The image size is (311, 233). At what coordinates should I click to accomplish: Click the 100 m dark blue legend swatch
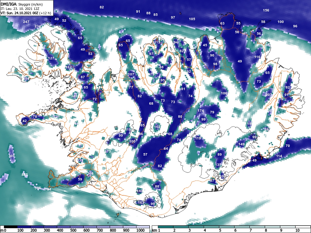pos(24,227)
